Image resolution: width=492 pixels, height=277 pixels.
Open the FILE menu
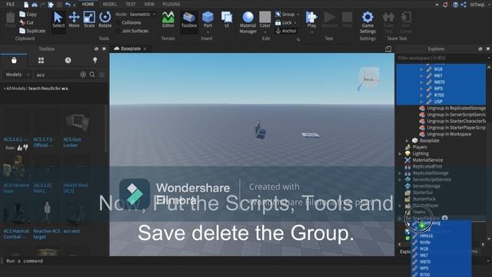tap(10, 5)
